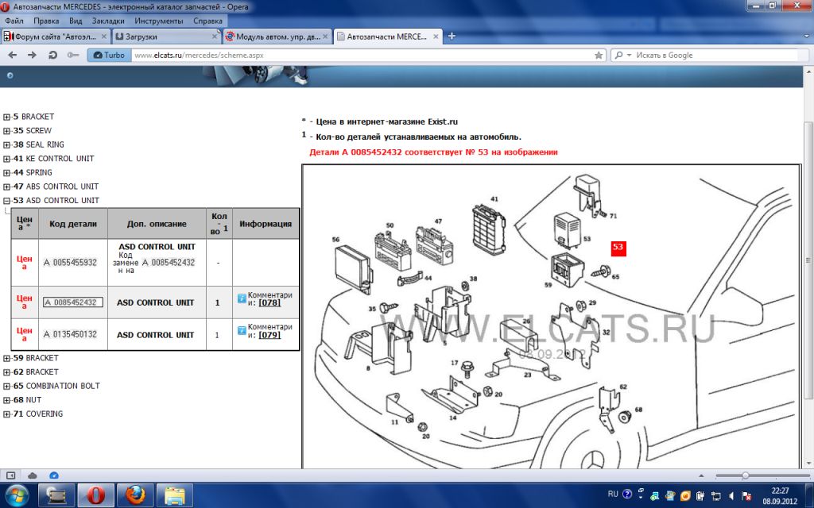814x508 pixels.
Task: Toggle Opera Turbo mode
Action: [x=109, y=55]
